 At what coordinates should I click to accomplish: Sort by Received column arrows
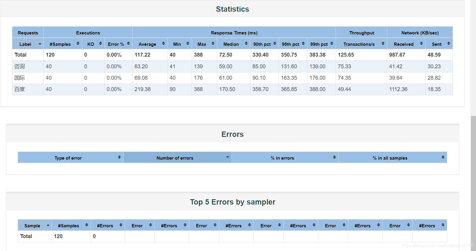tap(421, 44)
